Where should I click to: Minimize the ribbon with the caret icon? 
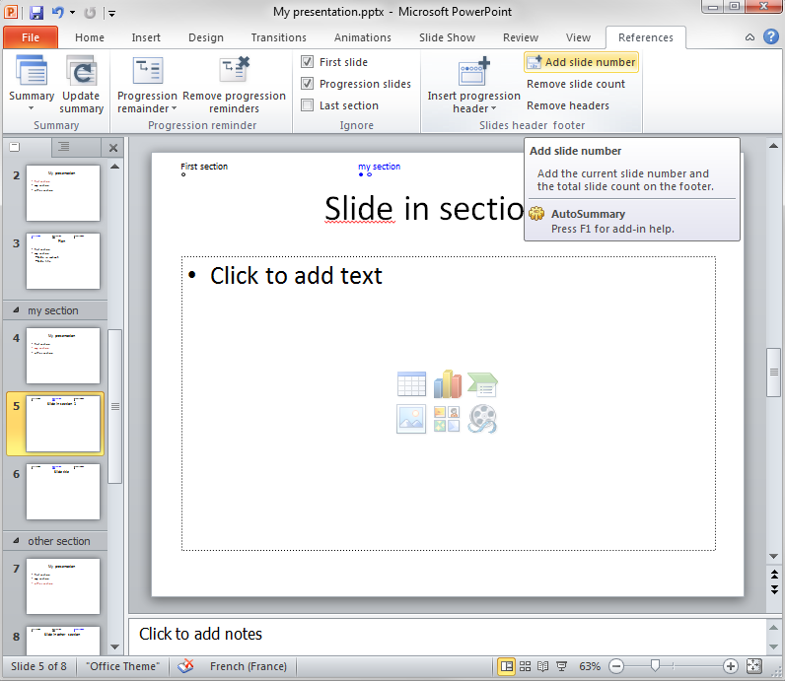tap(749, 37)
